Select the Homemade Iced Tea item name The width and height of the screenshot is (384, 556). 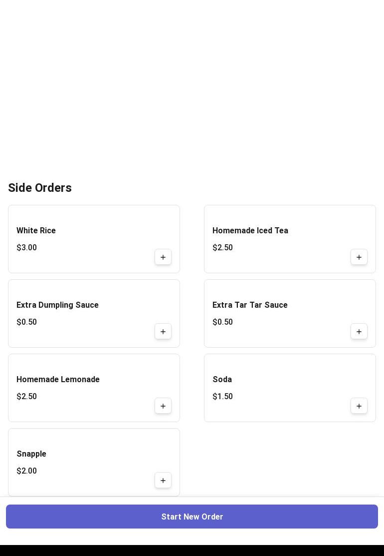pyautogui.click(x=250, y=231)
